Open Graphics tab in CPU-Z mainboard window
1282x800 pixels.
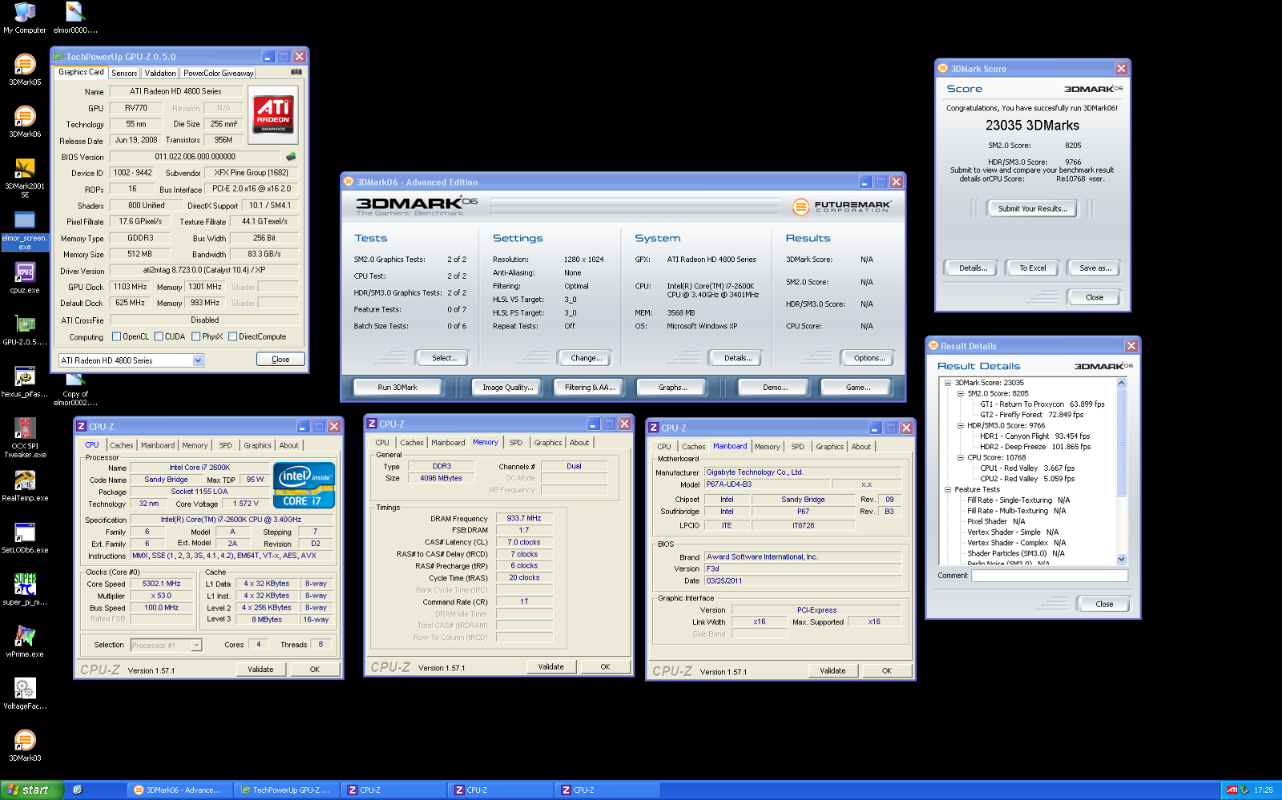[829, 447]
